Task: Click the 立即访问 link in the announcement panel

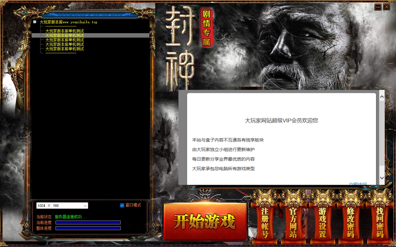Action: point(358,184)
